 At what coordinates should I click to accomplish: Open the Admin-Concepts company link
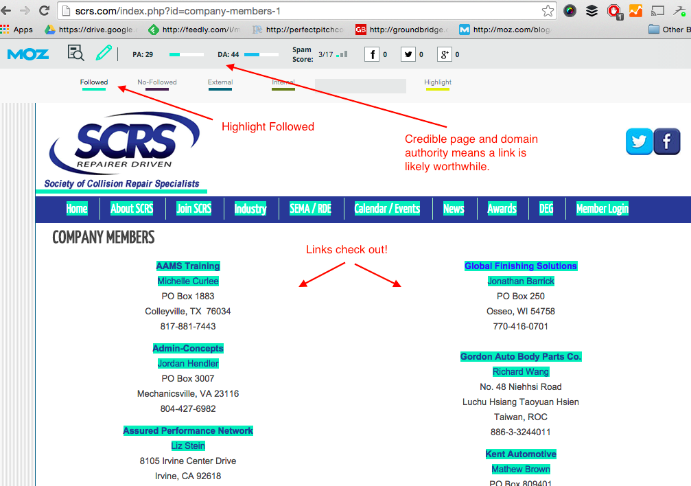point(188,349)
